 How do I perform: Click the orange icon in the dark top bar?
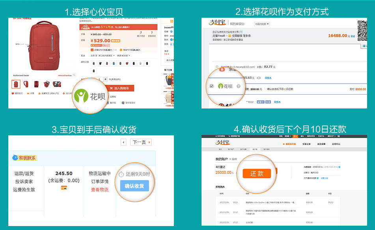click(x=295, y=136)
